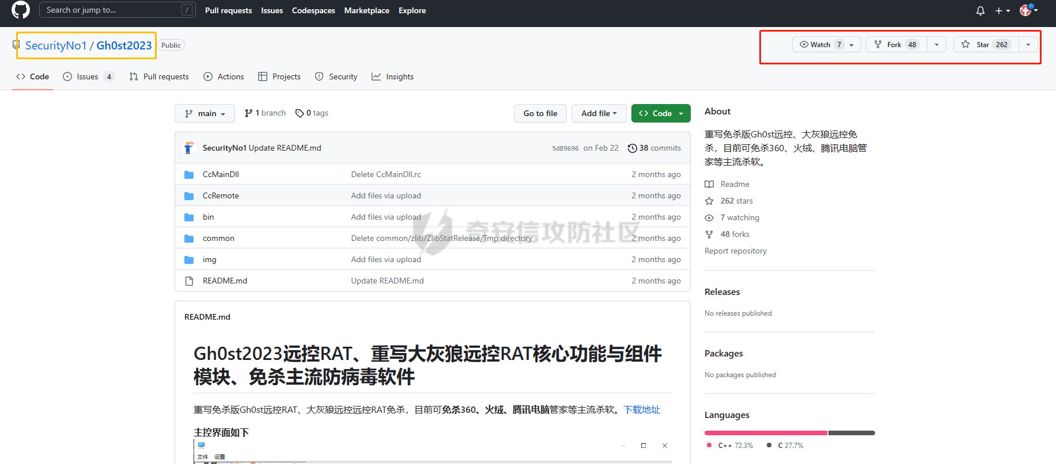This screenshot has height=464, width=1056.
Task: Click the CcMainDll folder icon
Action: point(189,174)
